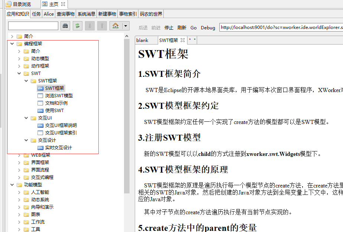
Task: Collapse the 交互UI folder
Action: pos(26,118)
